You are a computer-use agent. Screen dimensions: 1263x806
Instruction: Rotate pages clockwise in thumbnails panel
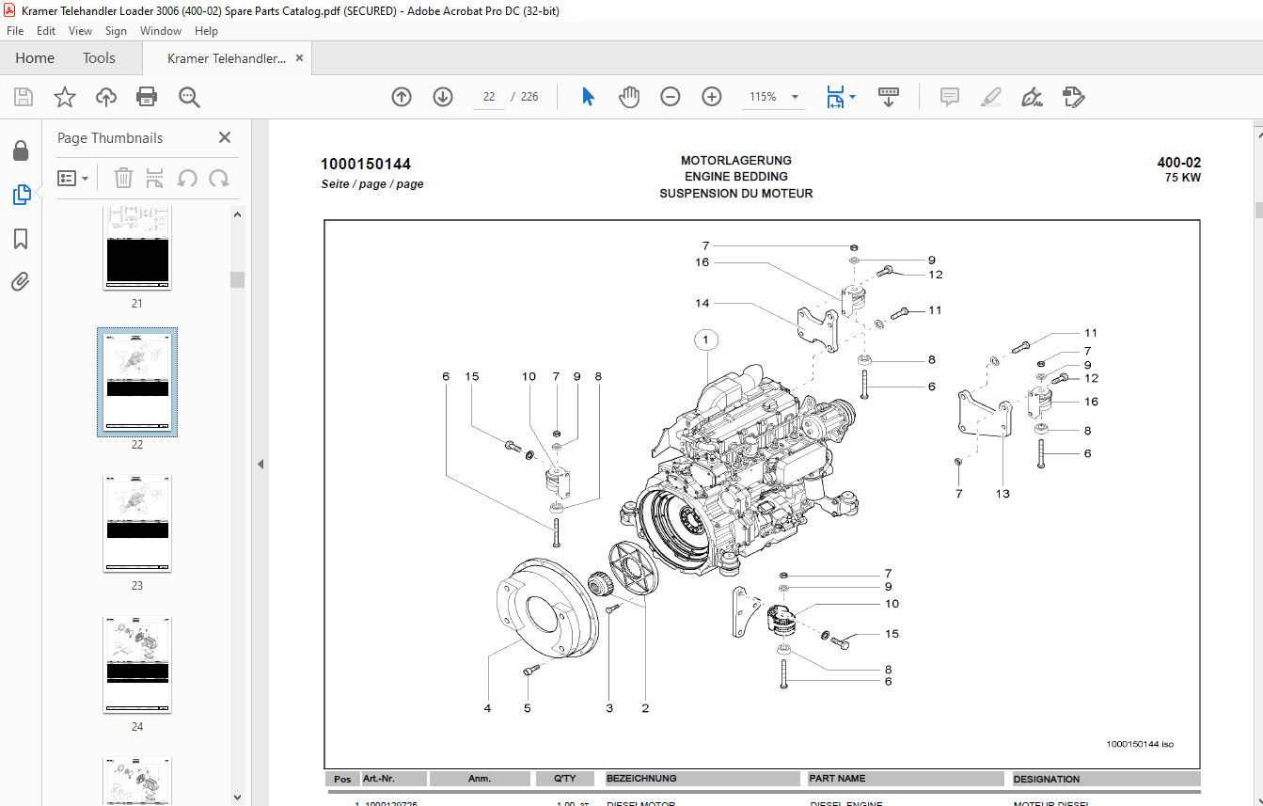[219, 178]
